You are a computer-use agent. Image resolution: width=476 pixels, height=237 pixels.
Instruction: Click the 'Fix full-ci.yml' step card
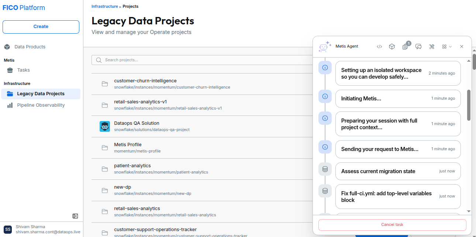tap(398, 196)
